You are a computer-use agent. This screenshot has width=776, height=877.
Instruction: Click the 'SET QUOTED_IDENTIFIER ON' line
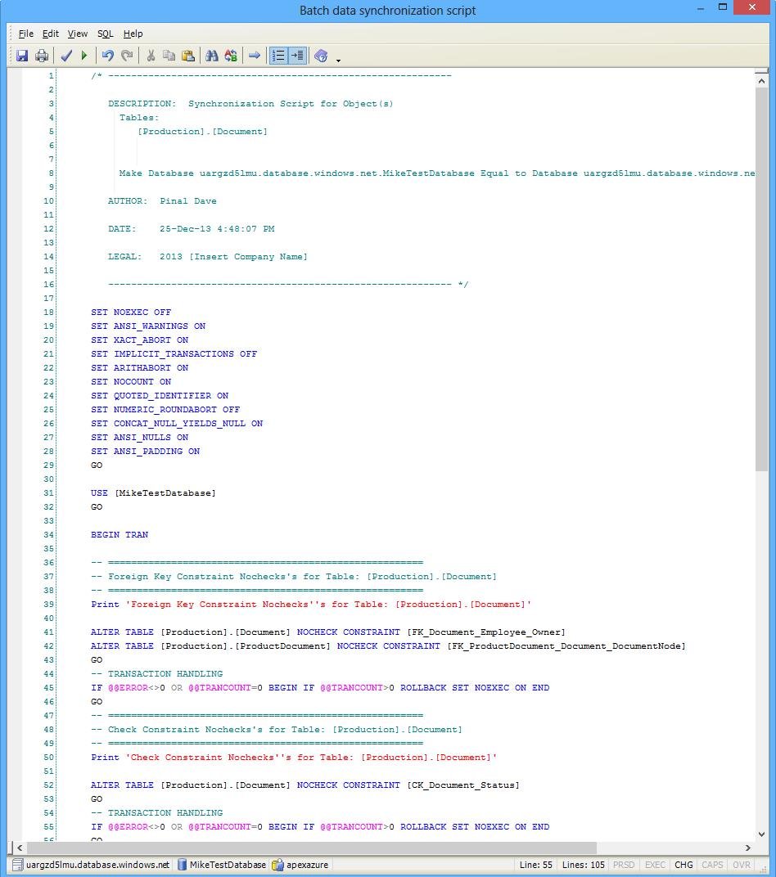160,395
